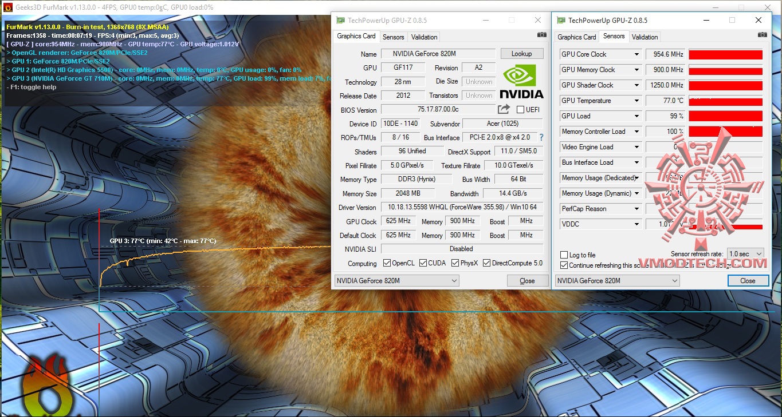Click the "F1: toggle help" line in FurMark
This screenshot has height=417, width=782.
tap(32, 87)
